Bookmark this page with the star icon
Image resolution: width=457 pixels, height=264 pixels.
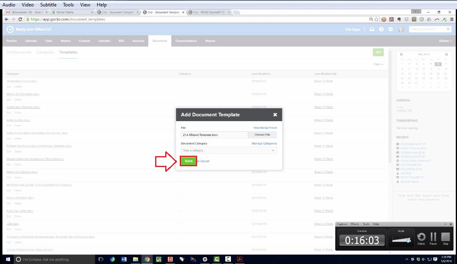tap(376, 19)
